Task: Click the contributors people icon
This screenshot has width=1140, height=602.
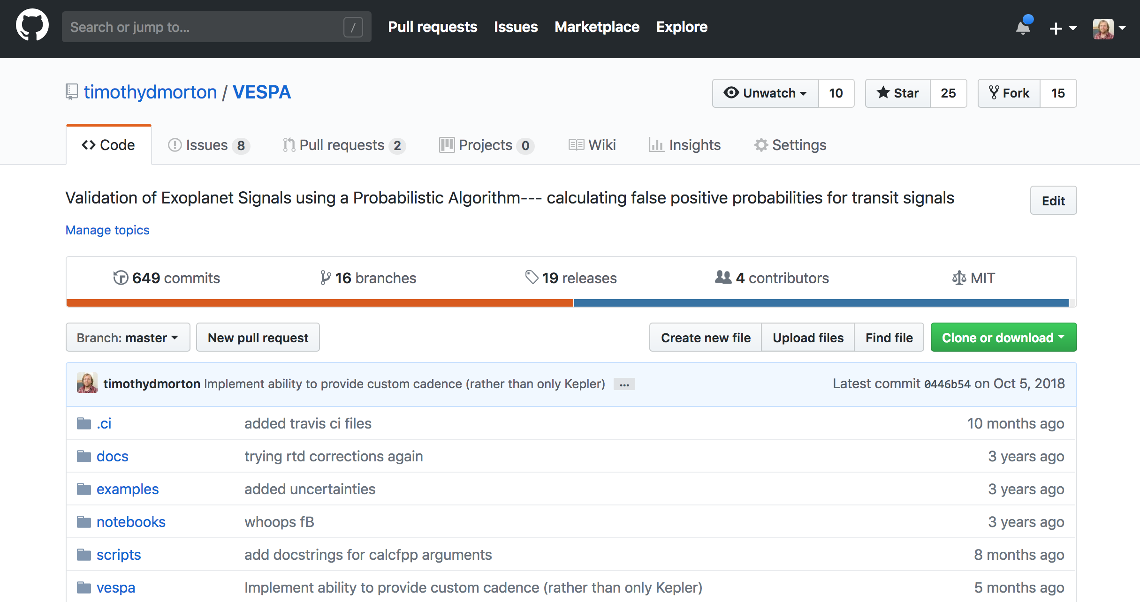Action: (x=723, y=278)
